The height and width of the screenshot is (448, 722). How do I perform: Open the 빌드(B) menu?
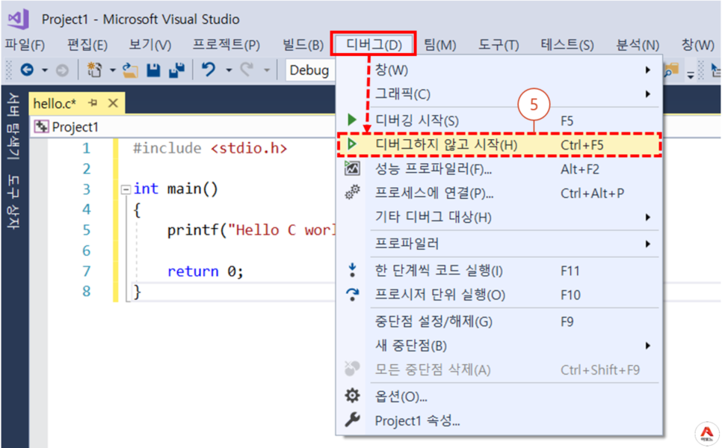pyautogui.click(x=303, y=45)
